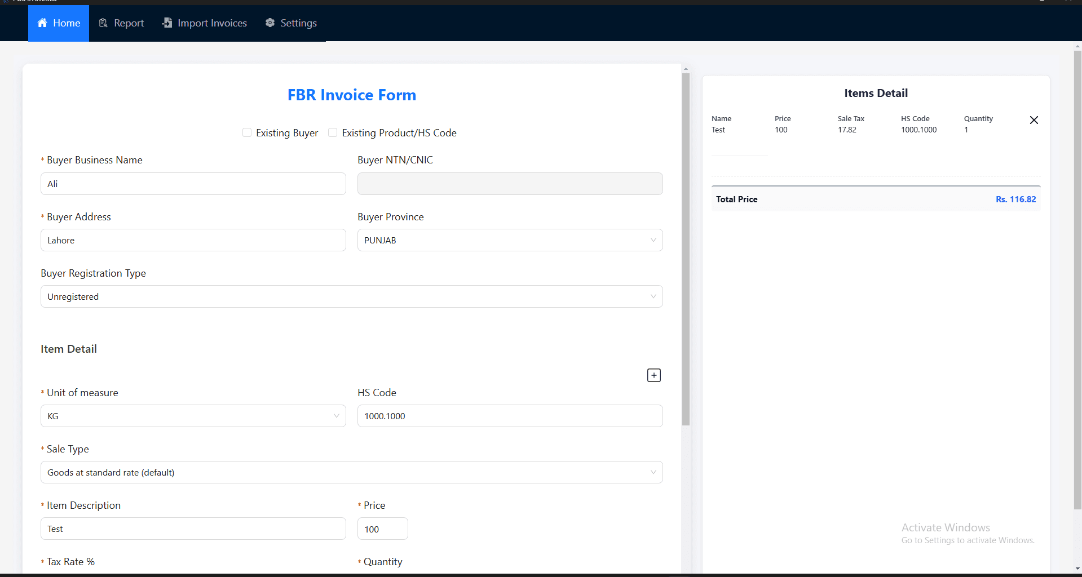
Task: Click the Item Description text field
Action: tap(193, 529)
